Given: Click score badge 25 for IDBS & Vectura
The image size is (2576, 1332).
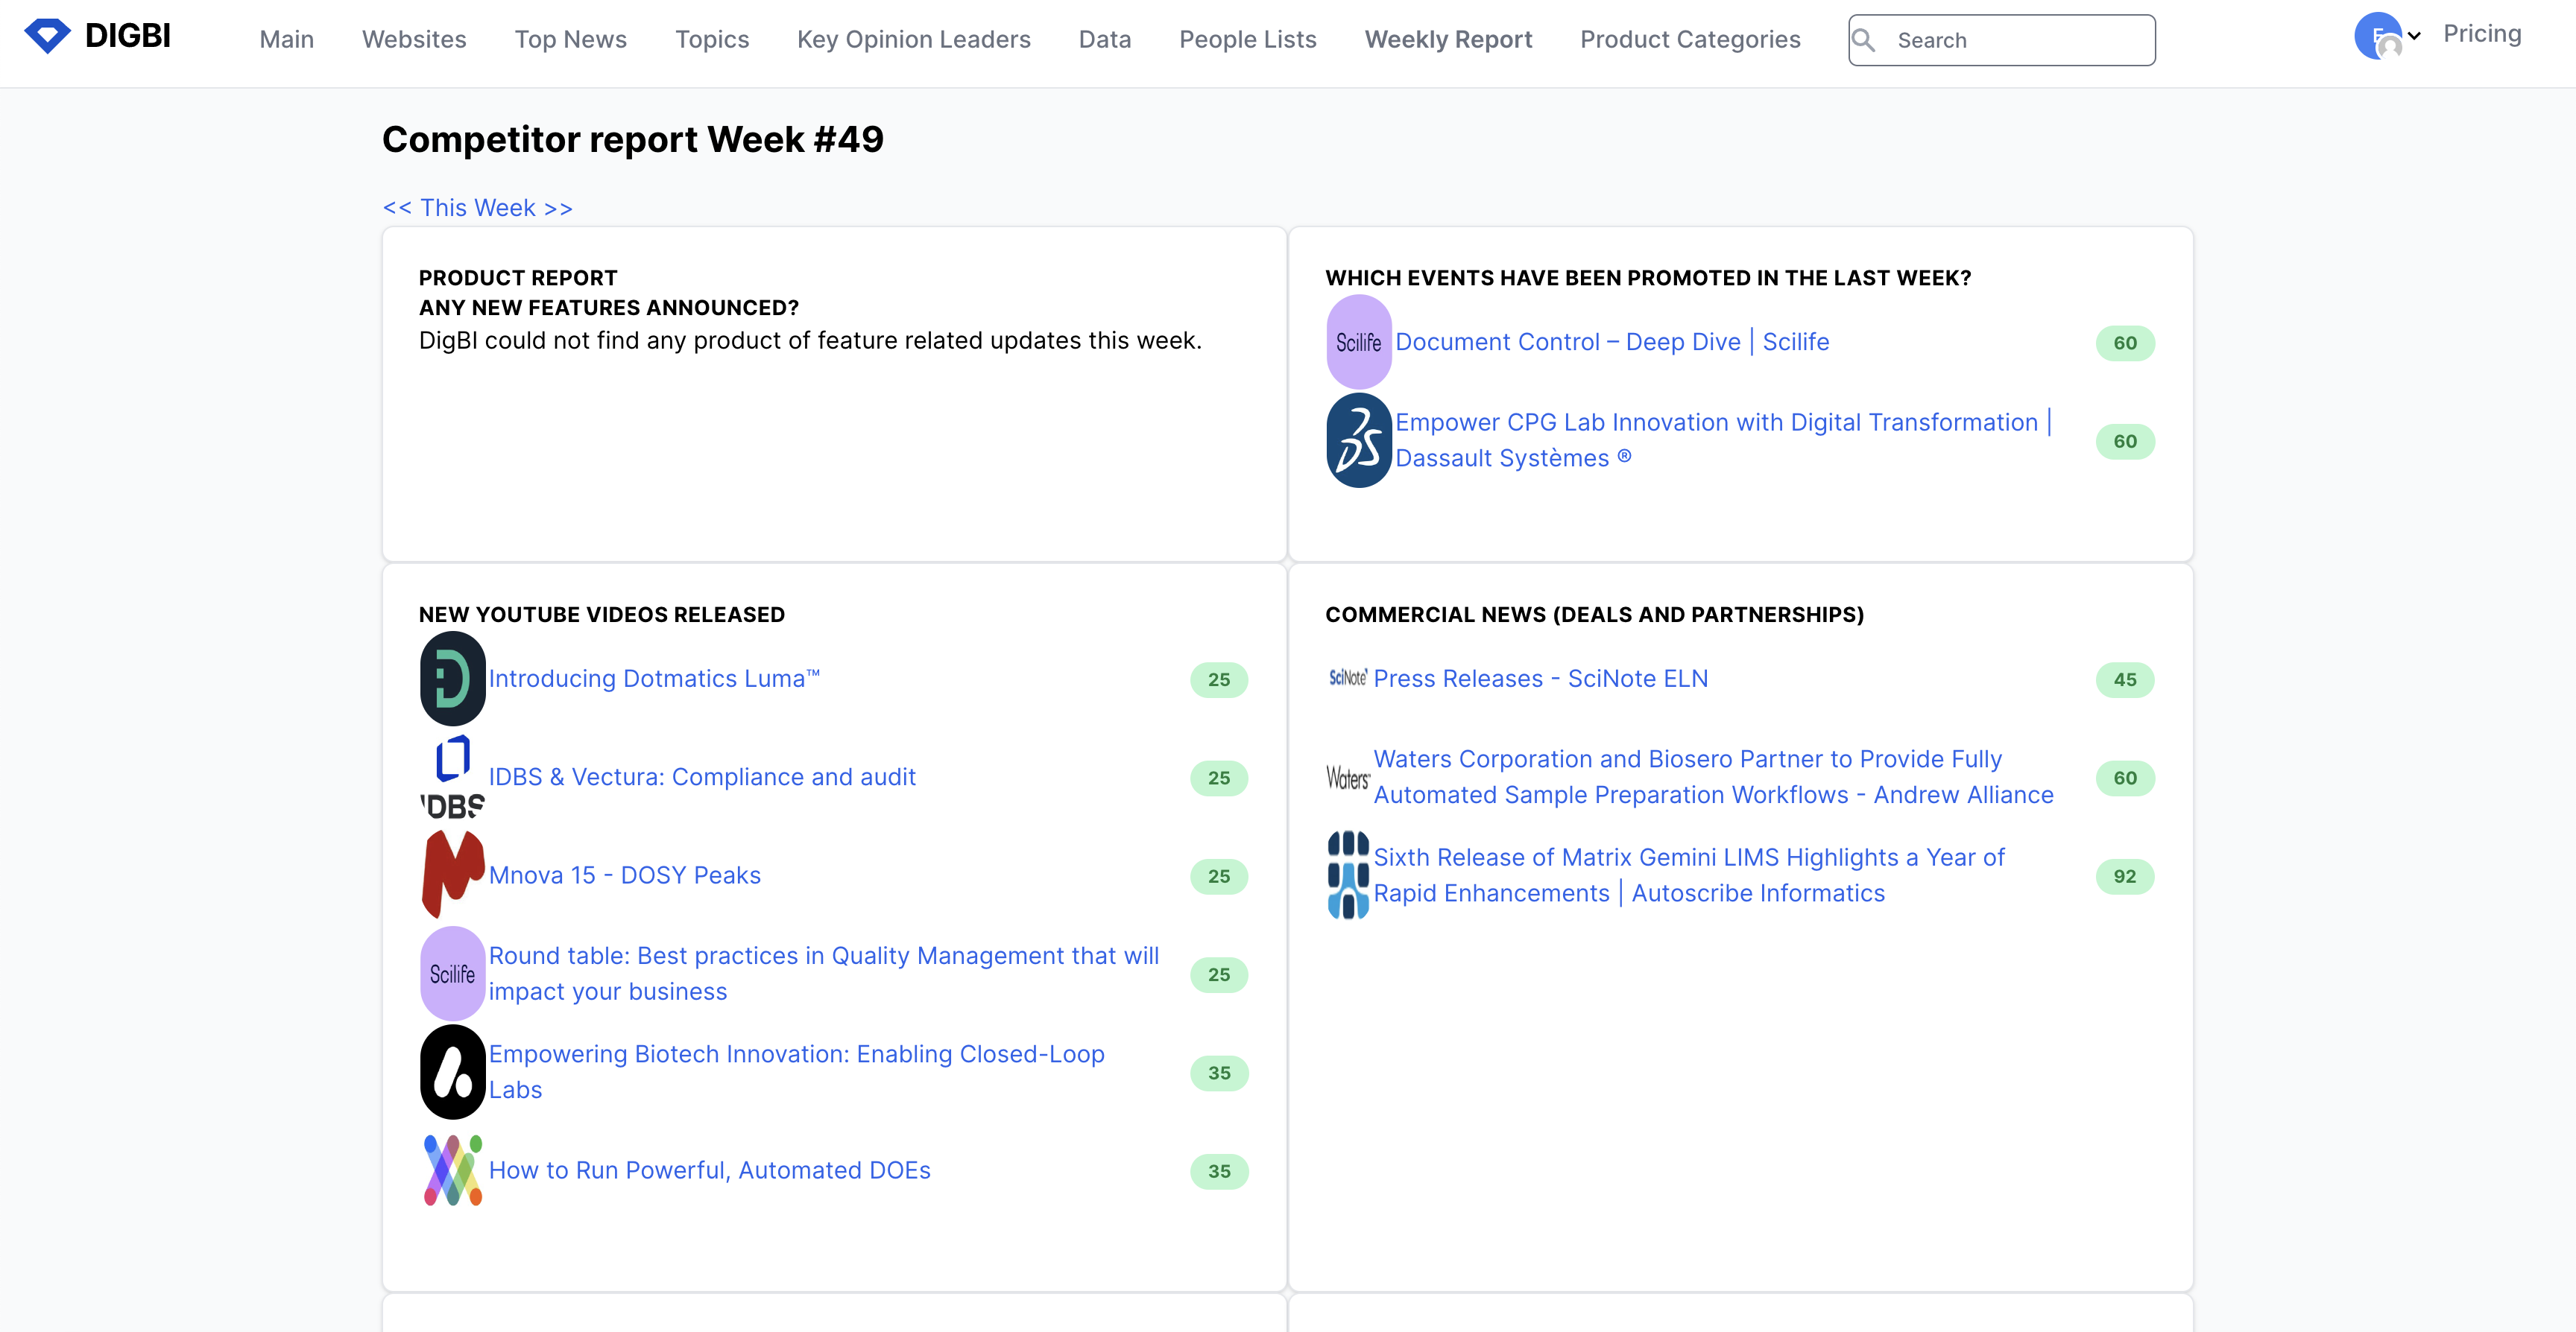Looking at the screenshot, I should 1219,778.
